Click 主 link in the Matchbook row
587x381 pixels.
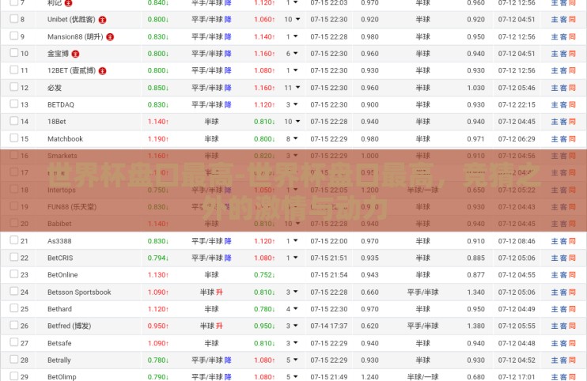pos(555,138)
